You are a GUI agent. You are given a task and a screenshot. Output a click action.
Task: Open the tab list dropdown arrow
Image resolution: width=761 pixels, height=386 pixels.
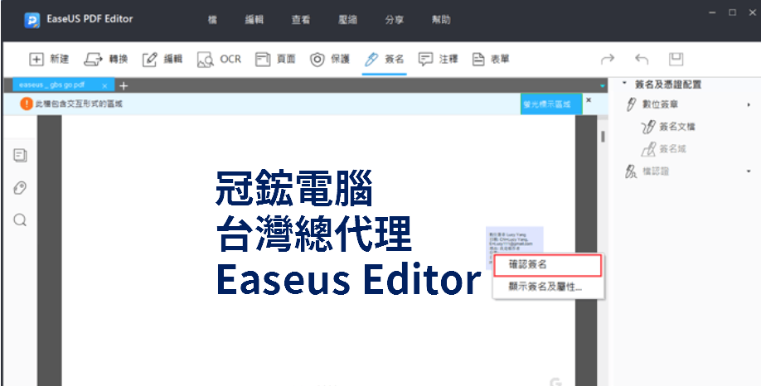[603, 86]
